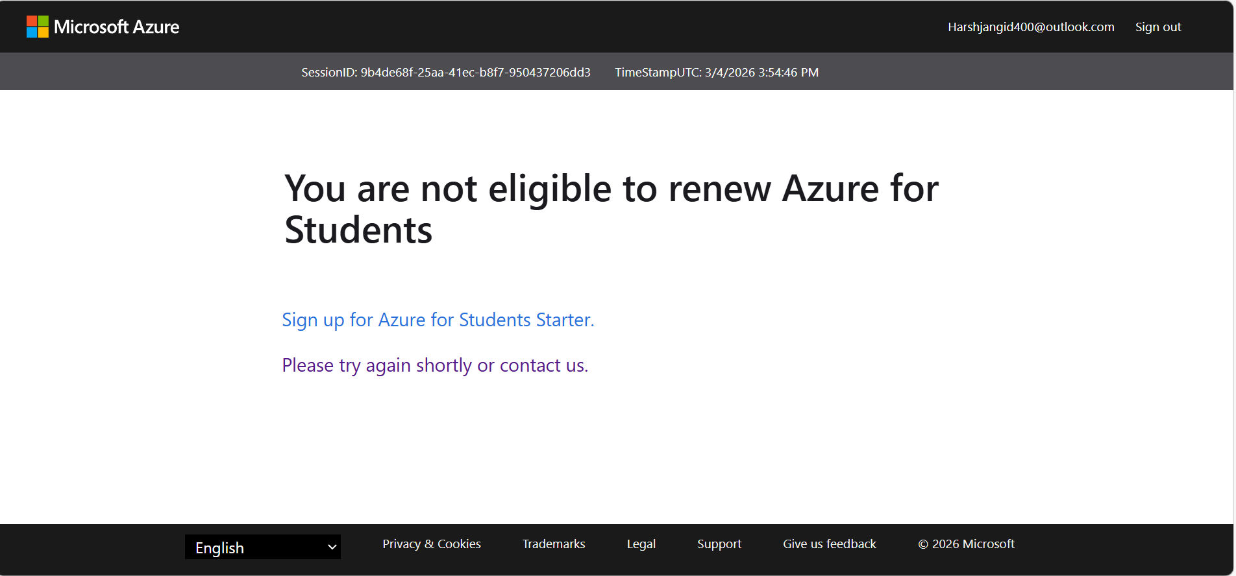Screen dimensions: 1236x576
Task: Select Give us feedback in the footer
Action: click(830, 544)
